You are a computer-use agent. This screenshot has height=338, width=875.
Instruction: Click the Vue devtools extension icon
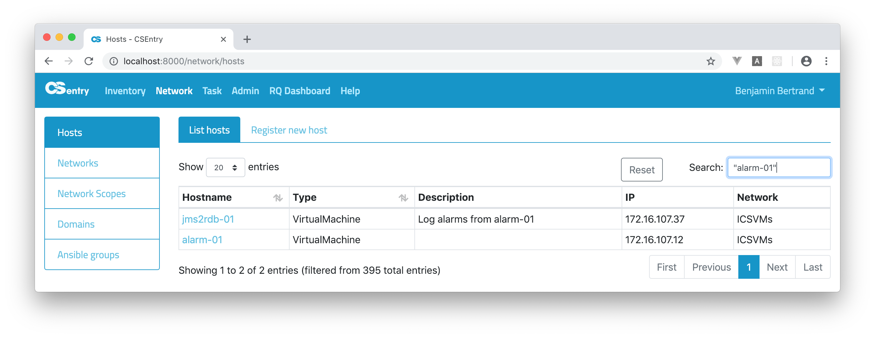[x=736, y=61]
